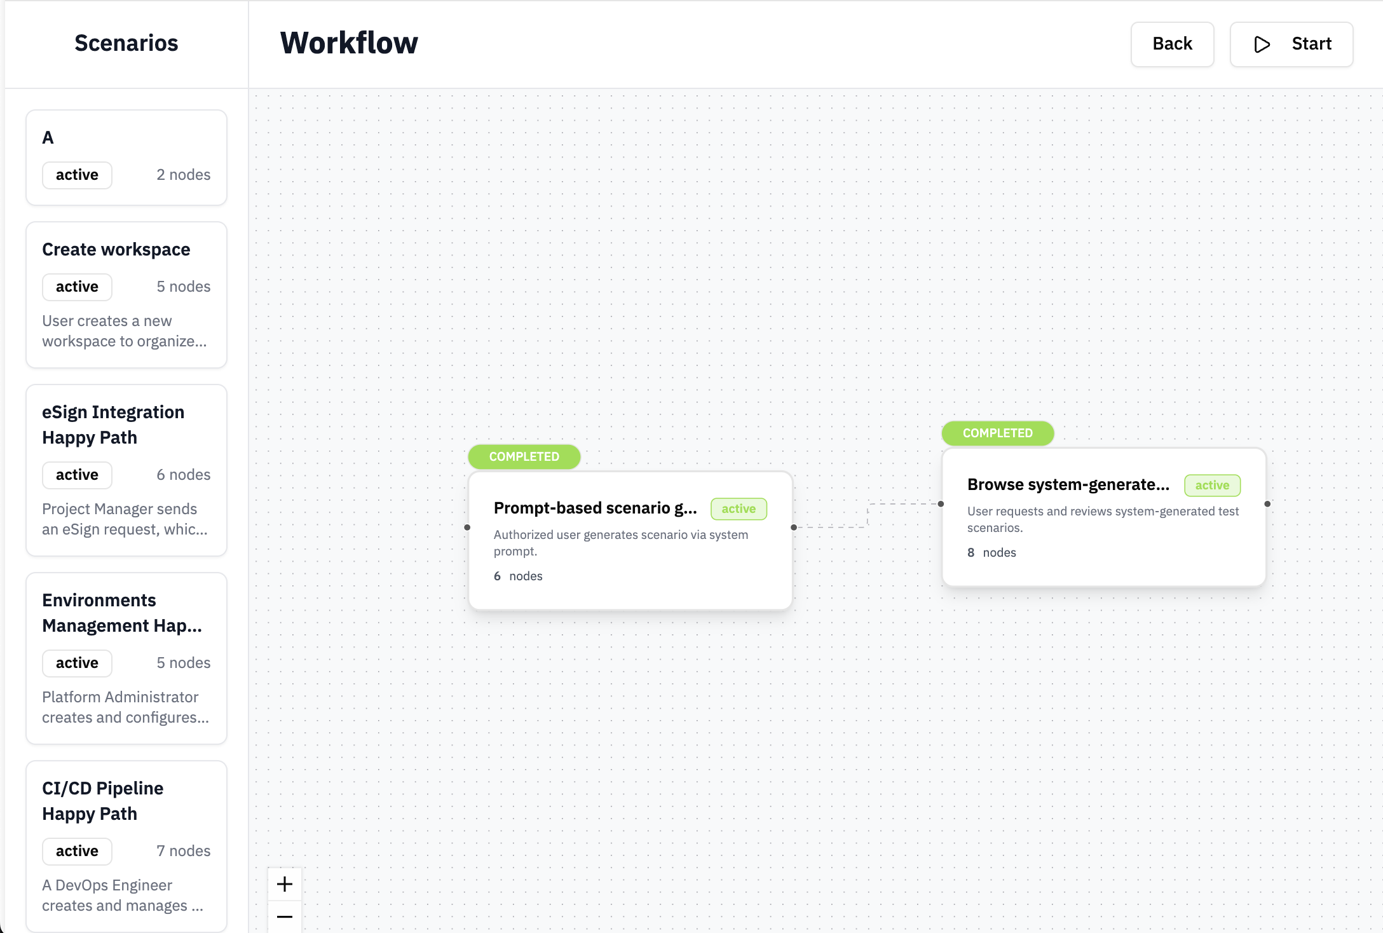This screenshot has height=933, width=1383.
Task: Click right connector dot of Browse system-generated node
Action: click(x=1267, y=503)
